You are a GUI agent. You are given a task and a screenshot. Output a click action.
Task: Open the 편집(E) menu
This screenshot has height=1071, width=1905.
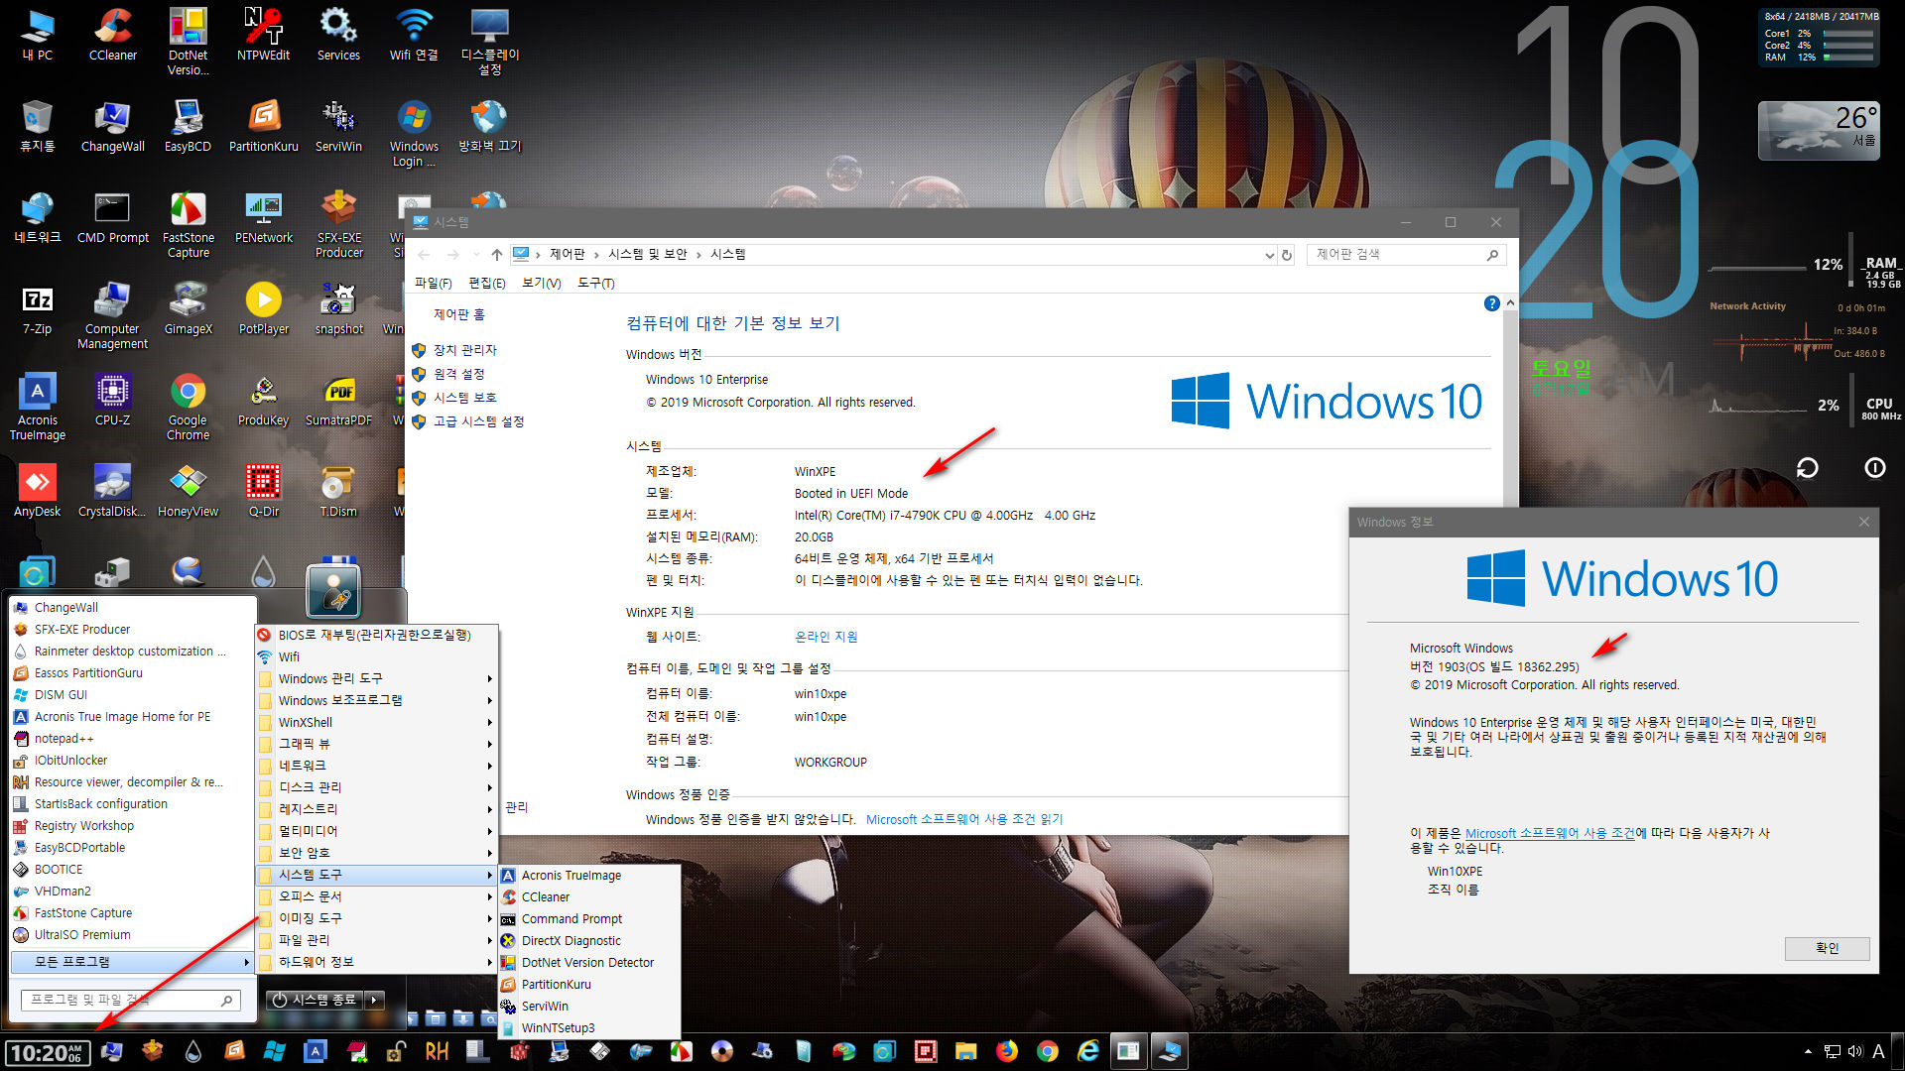(486, 284)
